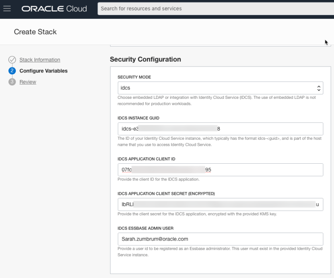
Task: Expand the Security Mode dropdown
Action: [220, 88]
